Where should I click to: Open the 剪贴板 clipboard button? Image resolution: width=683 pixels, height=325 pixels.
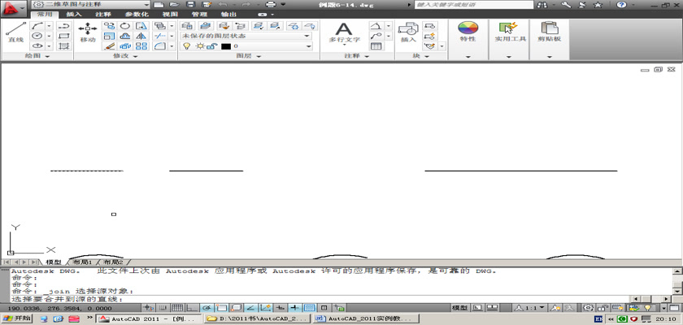click(549, 32)
